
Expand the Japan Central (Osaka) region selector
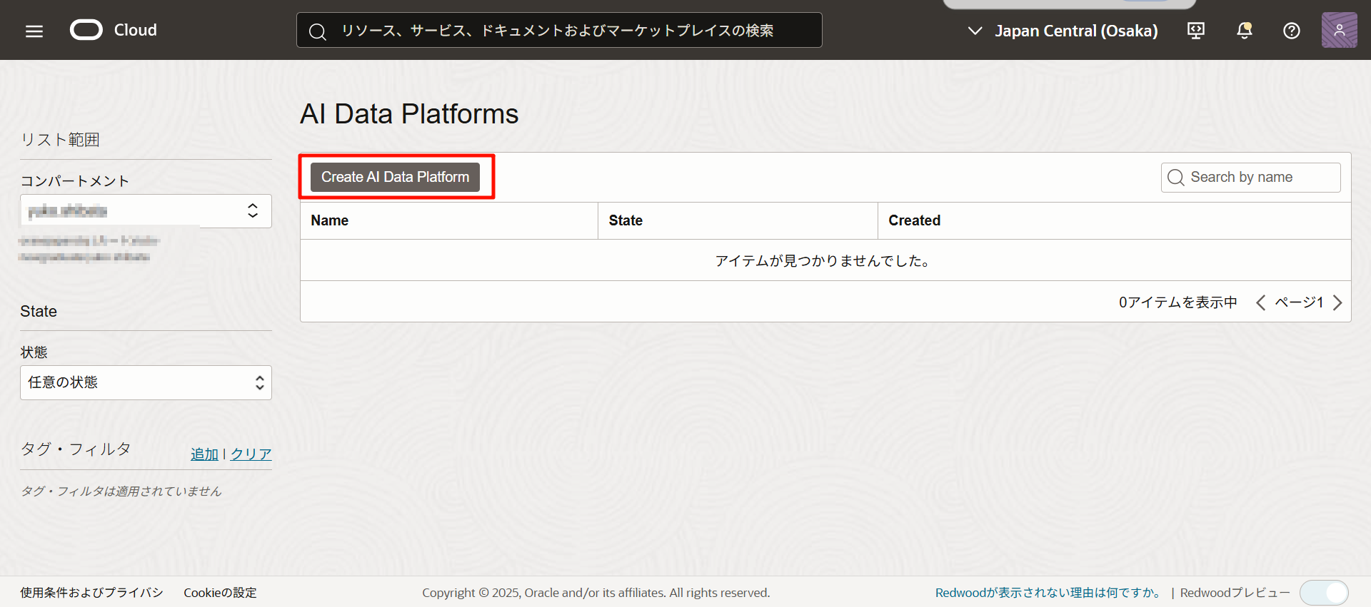(1063, 31)
